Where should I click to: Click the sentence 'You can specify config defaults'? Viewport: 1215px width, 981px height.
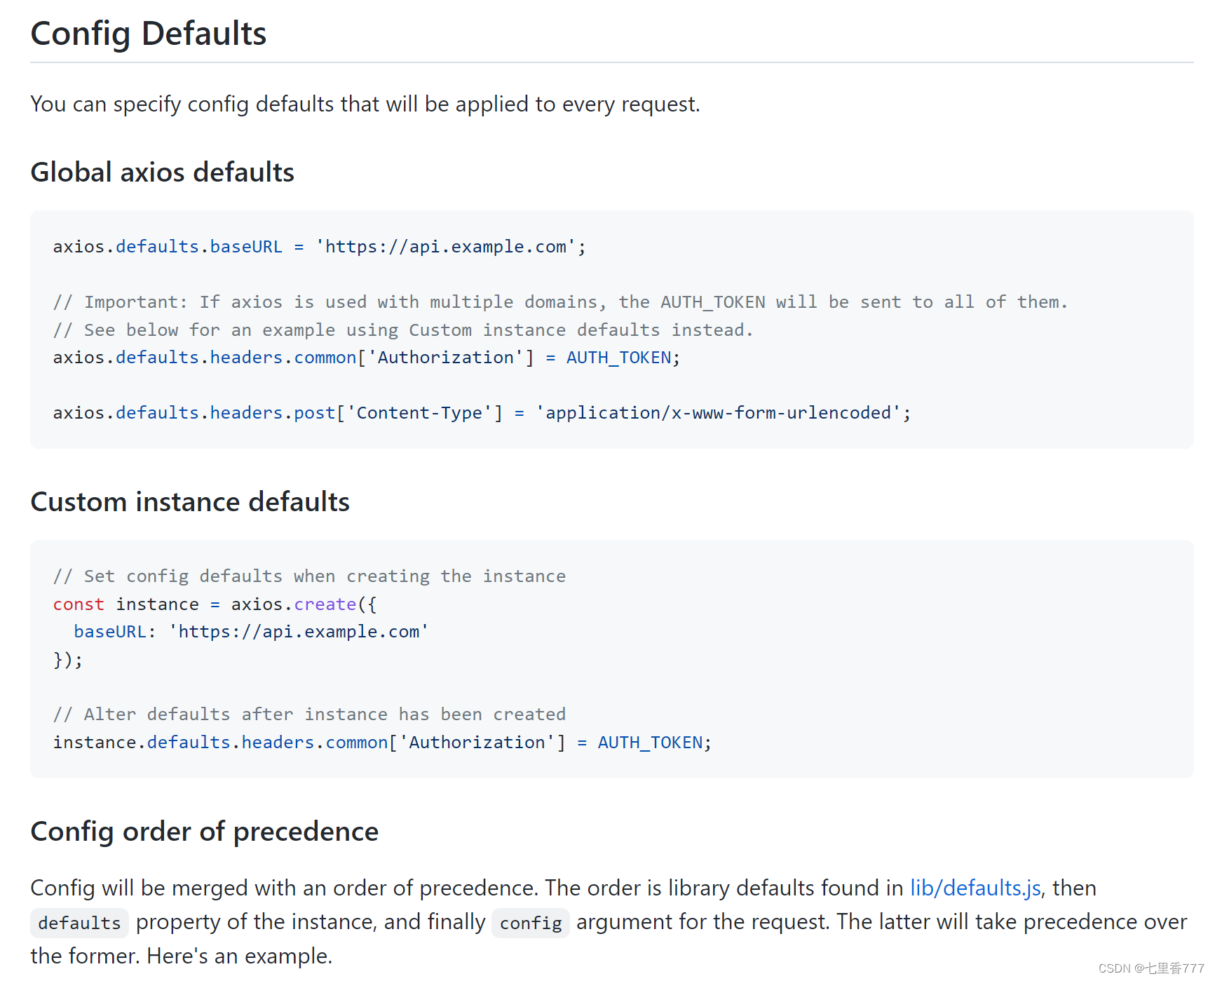tap(365, 104)
